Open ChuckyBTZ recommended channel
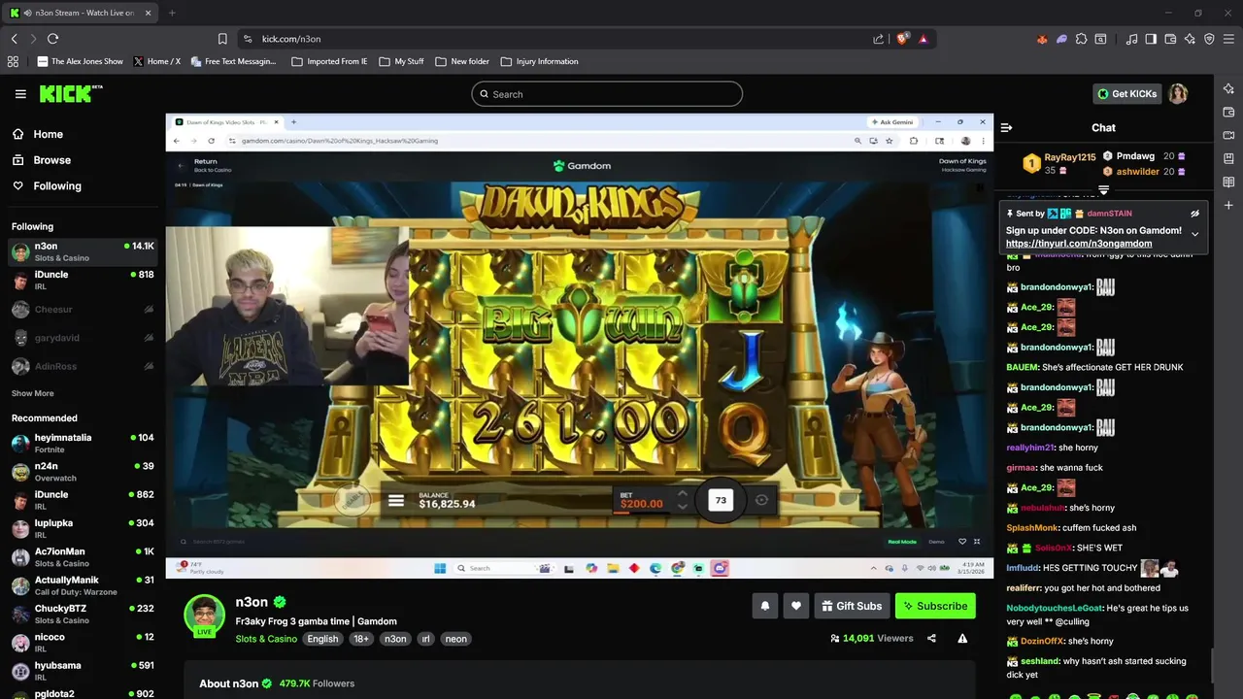1243x699 pixels. [83, 614]
